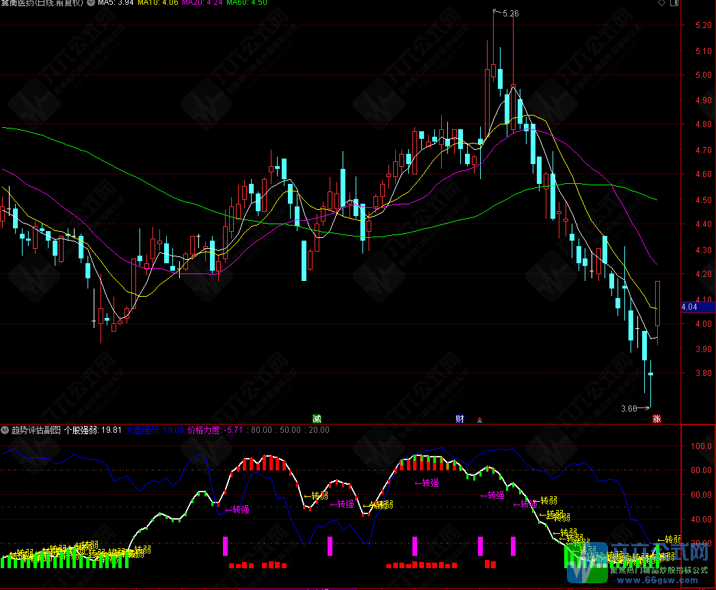Open the red 涨 event marker
Viewport: 716px width, 590px height.
click(657, 419)
